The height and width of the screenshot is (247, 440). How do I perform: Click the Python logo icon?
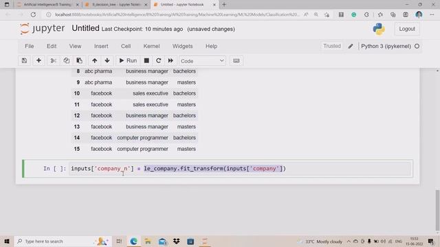click(x=379, y=29)
